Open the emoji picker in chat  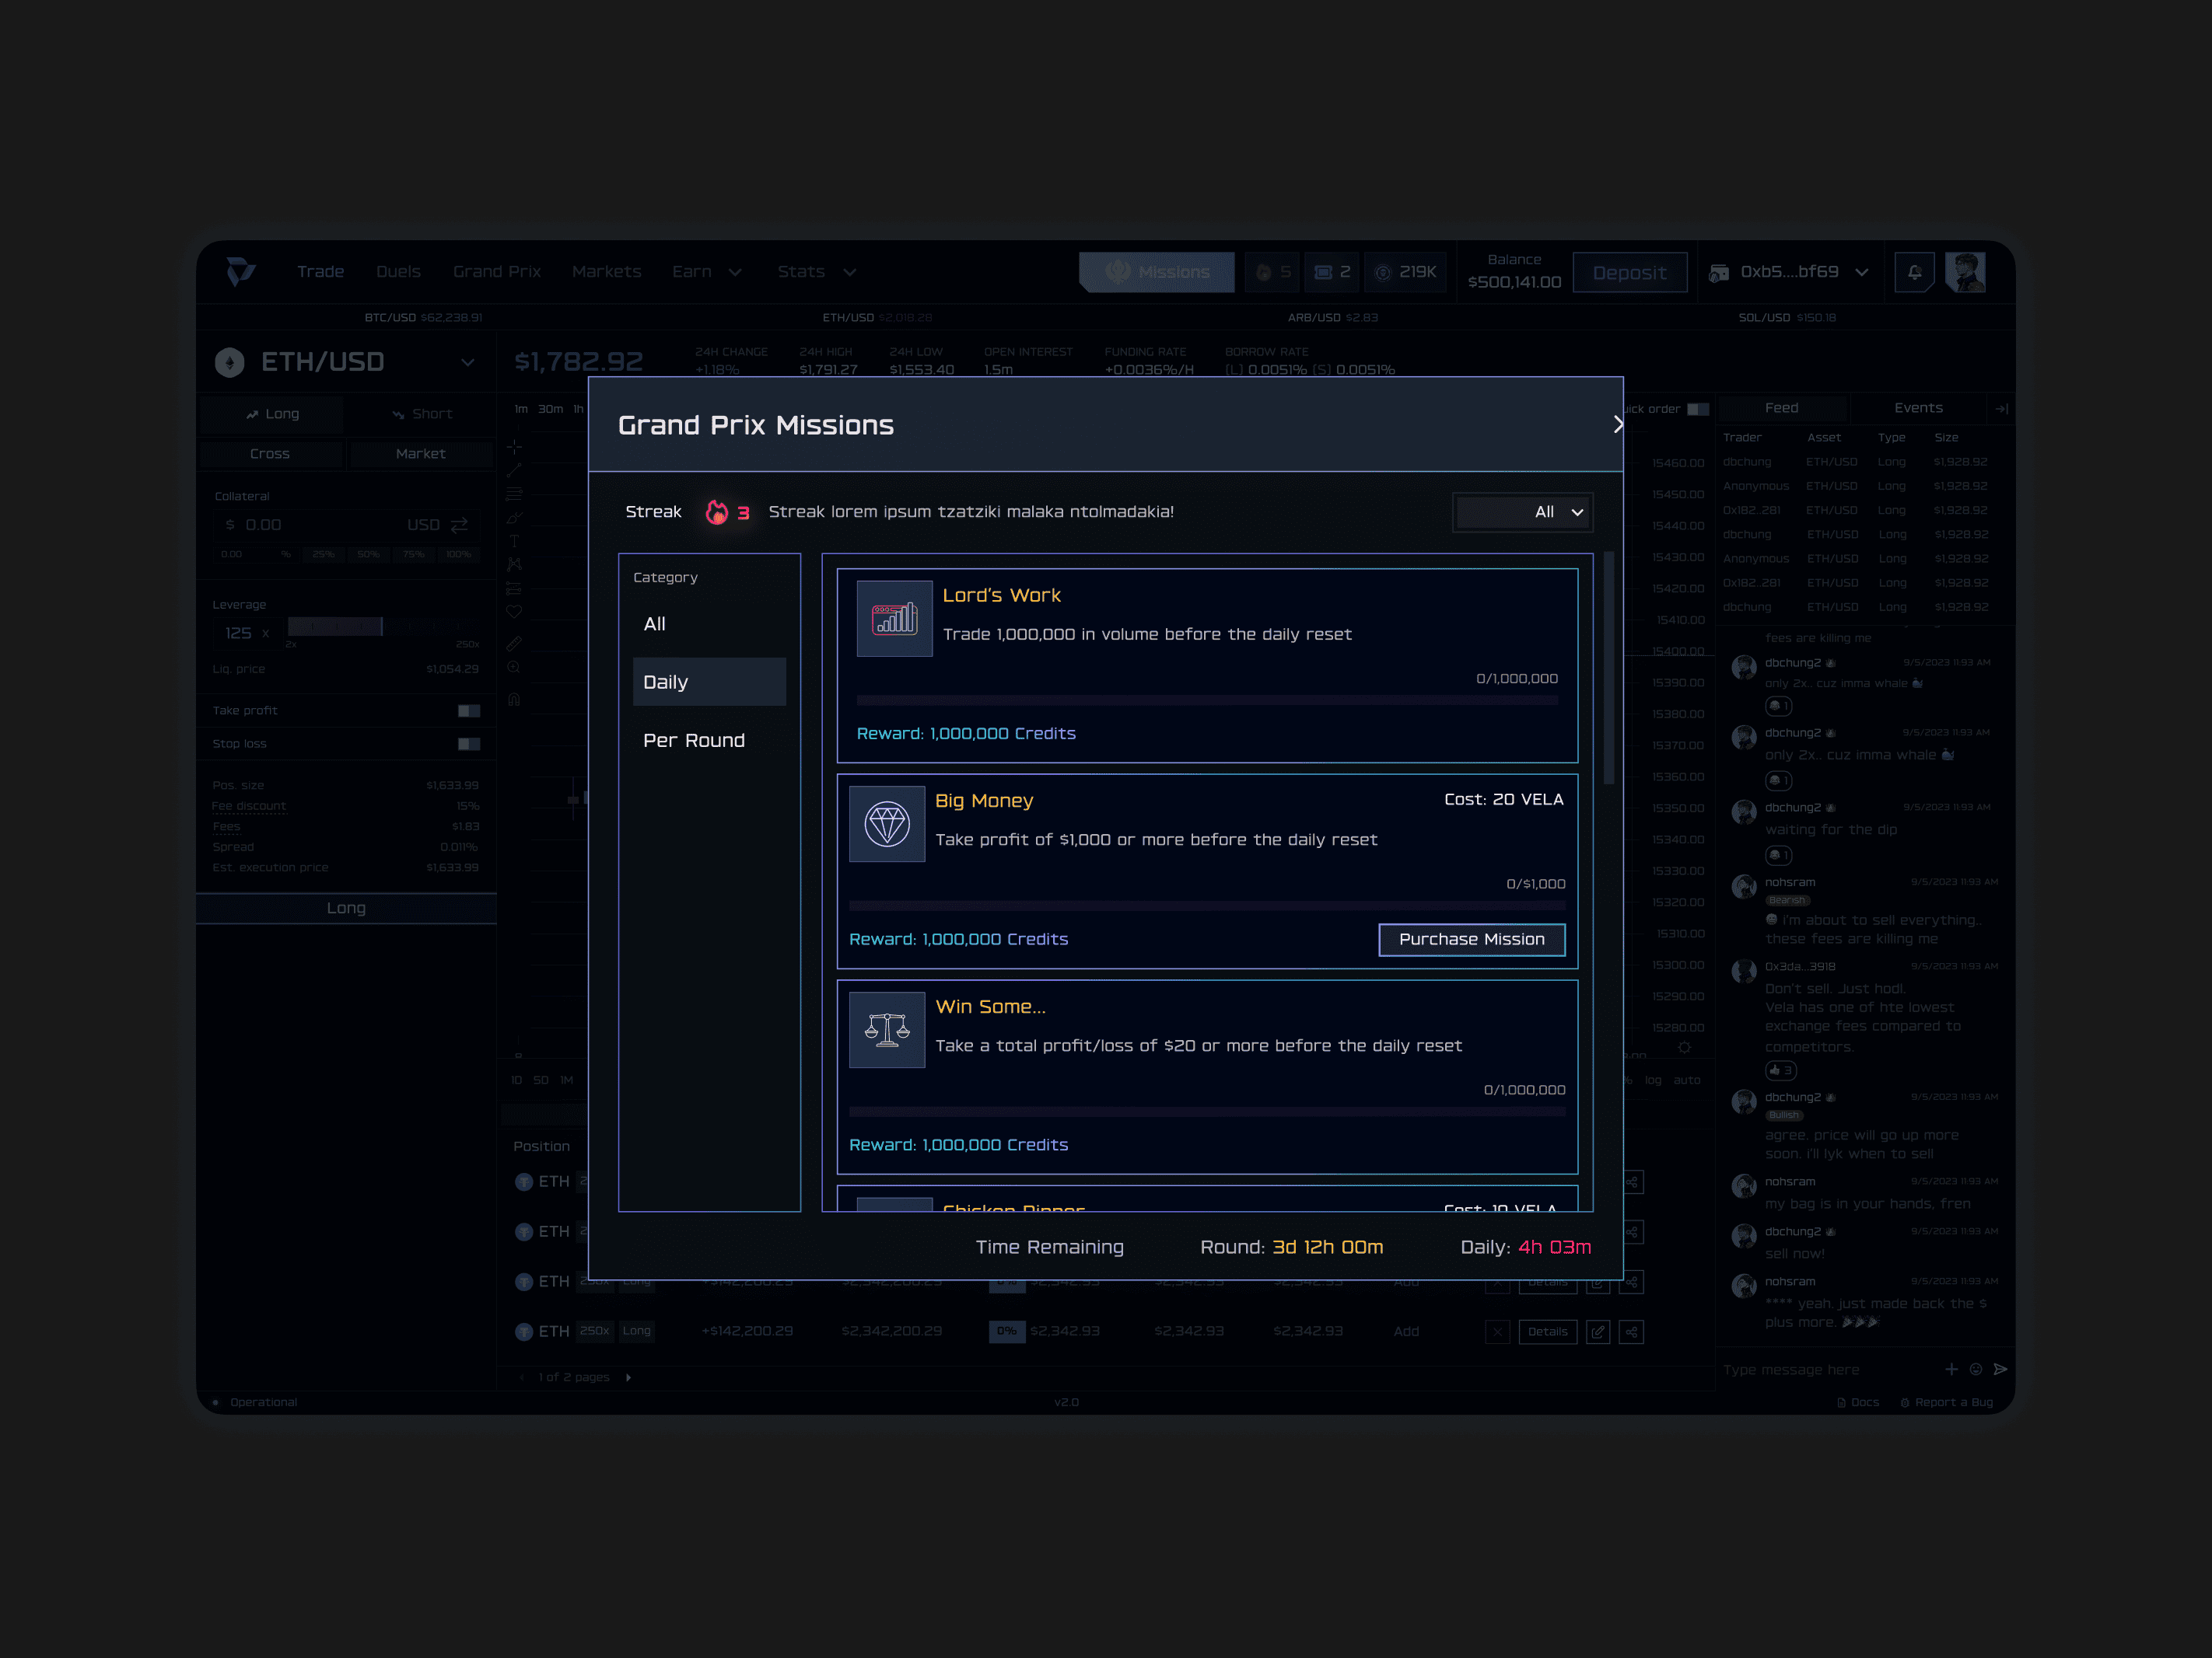(1976, 1369)
